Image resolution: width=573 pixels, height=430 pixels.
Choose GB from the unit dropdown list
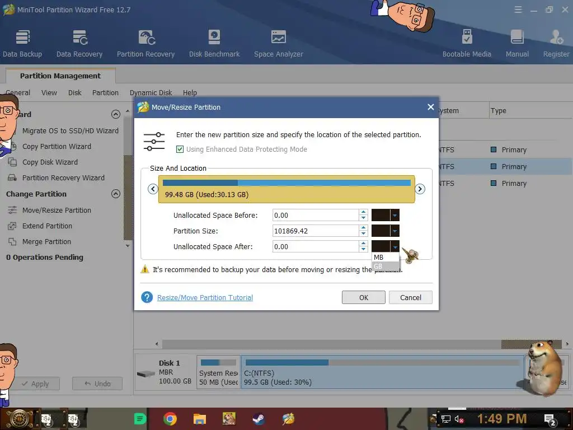[x=385, y=266]
